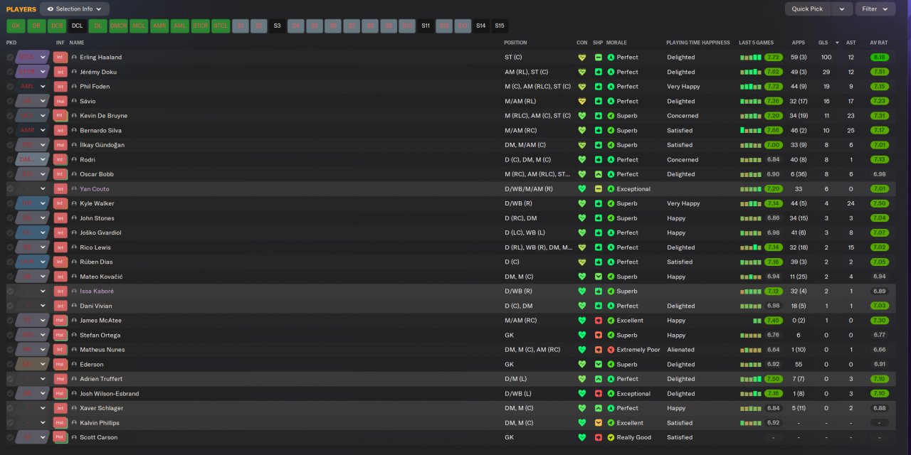Open Kalvin Phillips's position selection dropdown

(43, 423)
